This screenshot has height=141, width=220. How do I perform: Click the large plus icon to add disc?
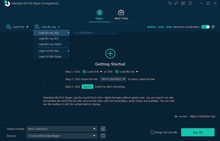(x=110, y=54)
